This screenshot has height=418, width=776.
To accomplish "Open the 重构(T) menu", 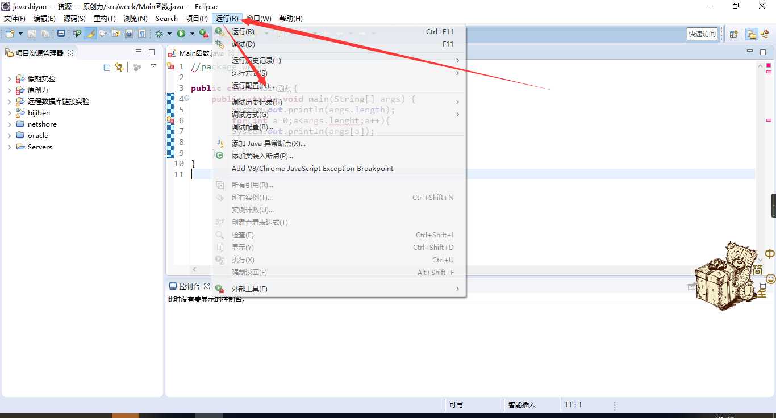I will point(105,19).
